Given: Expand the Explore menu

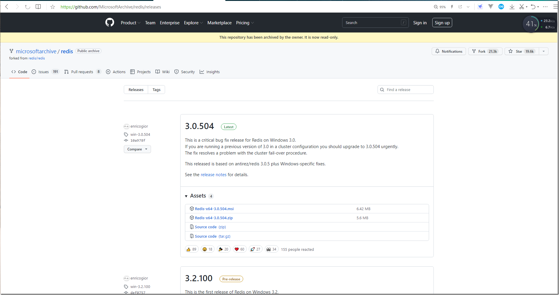Looking at the screenshot, I should 193,23.
